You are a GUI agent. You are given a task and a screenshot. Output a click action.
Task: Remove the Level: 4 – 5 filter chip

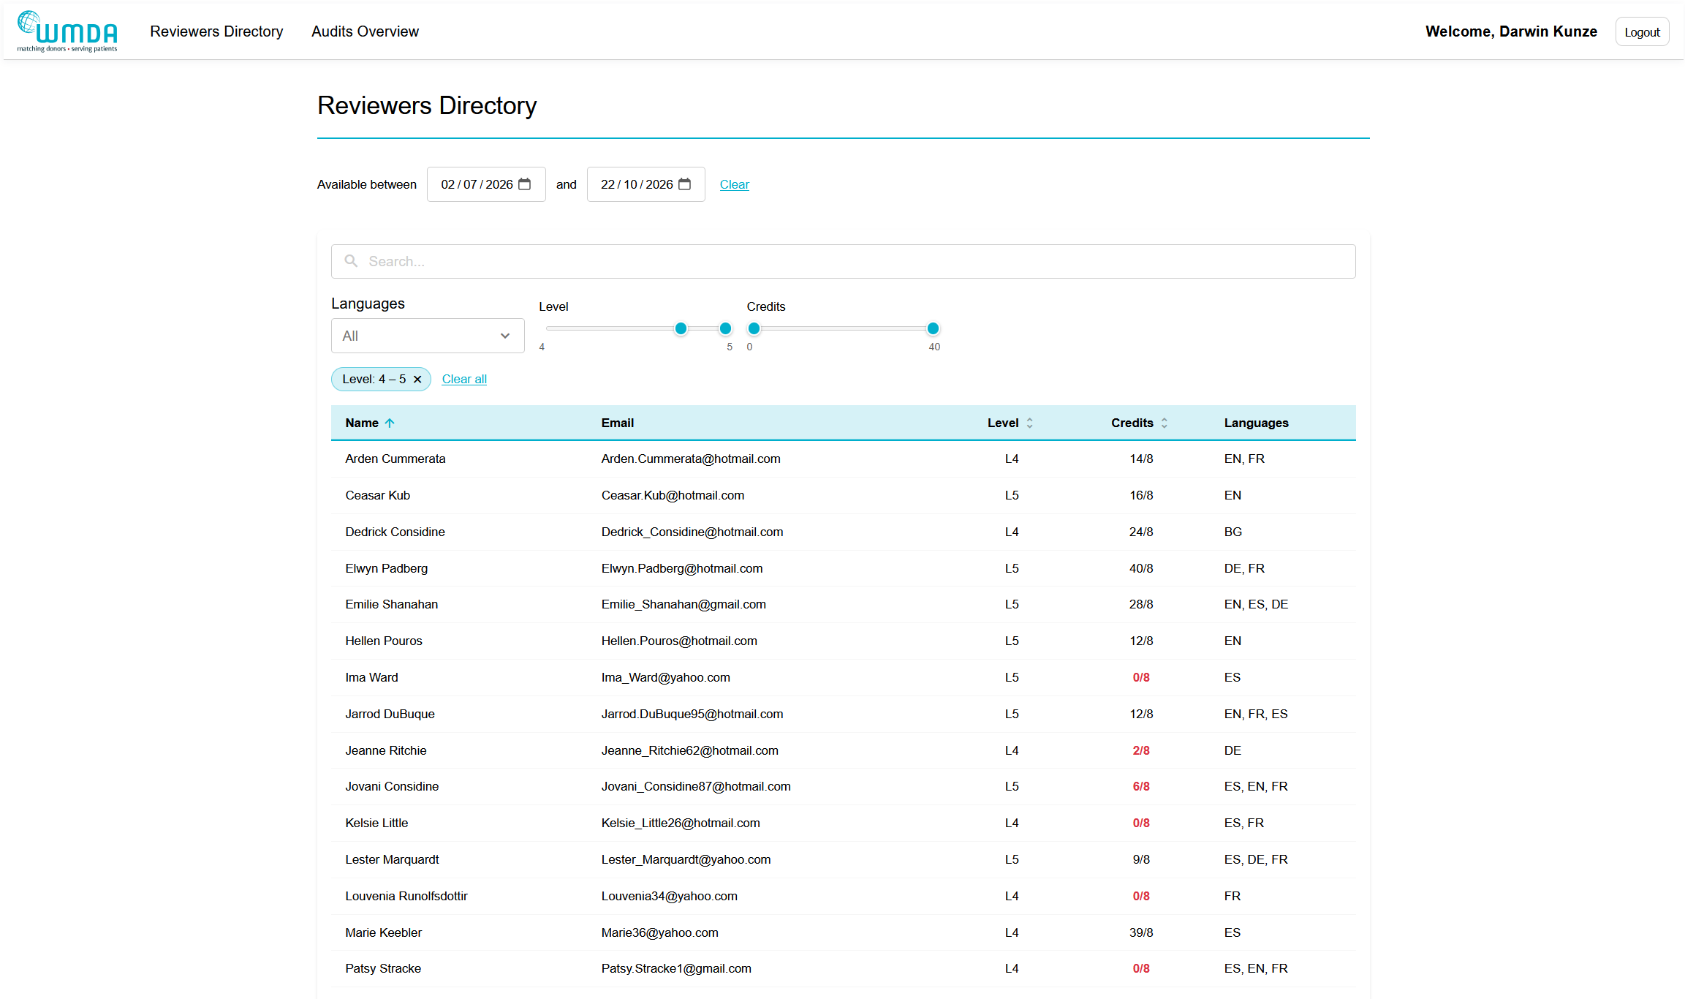(x=417, y=379)
